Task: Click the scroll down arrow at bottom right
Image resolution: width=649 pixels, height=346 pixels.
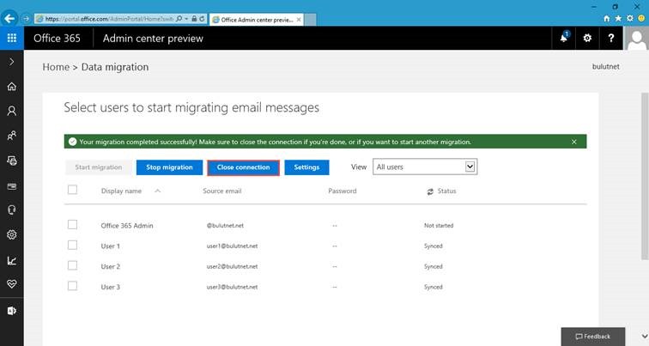Action: coord(645,336)
